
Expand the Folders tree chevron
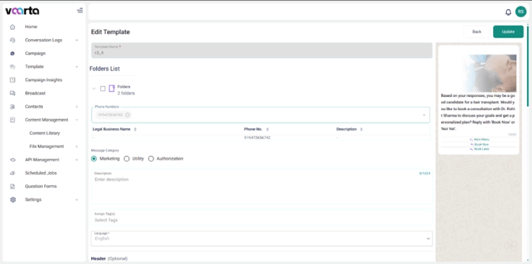click(x=94, y=89)
